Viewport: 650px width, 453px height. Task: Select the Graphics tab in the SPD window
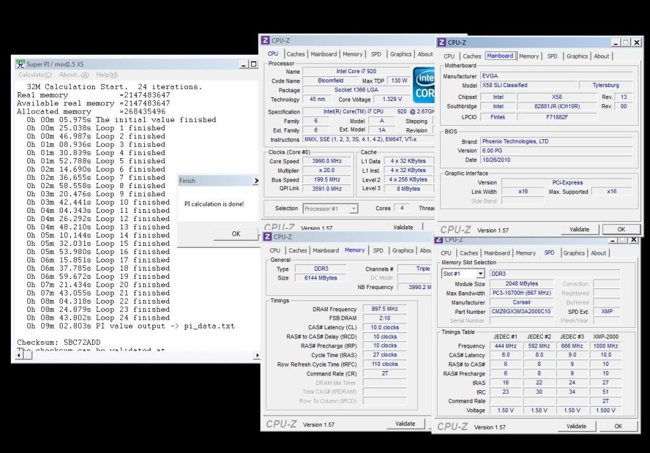tap(574, 253)
